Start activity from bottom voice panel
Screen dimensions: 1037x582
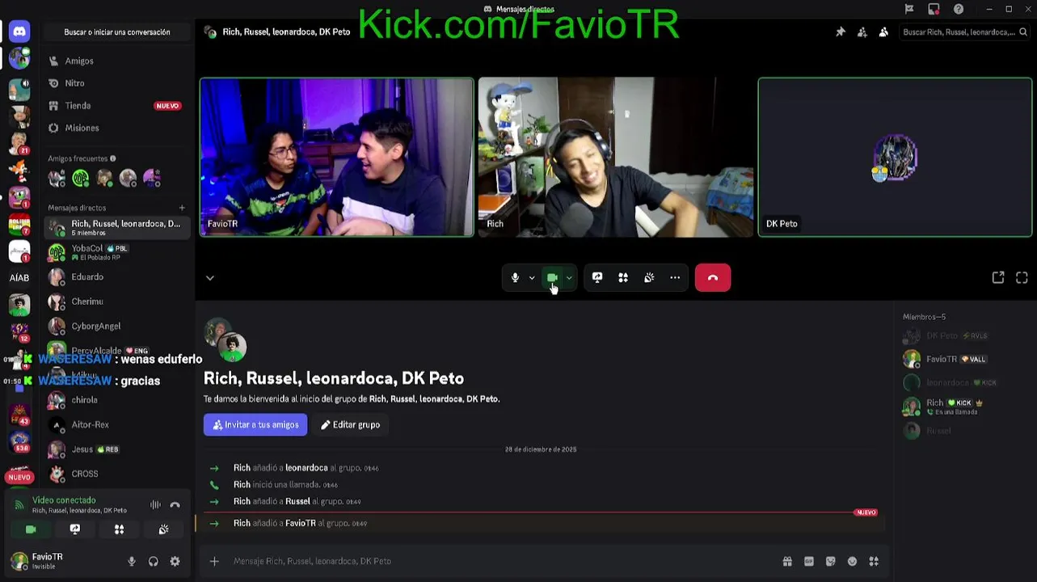pyautogui.click(x=119, y=529)
